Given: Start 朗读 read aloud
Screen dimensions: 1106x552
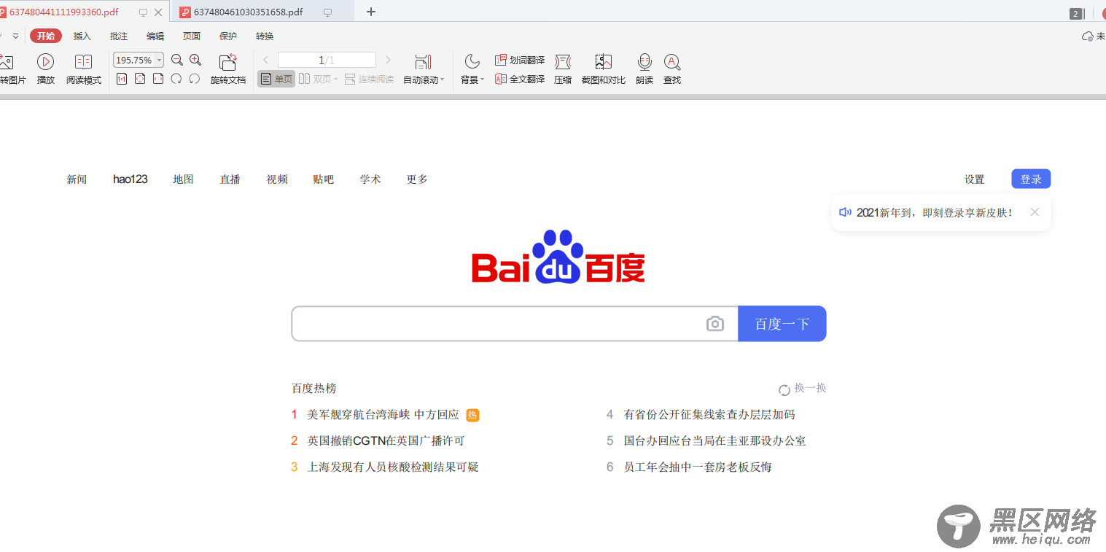Looking at the screenshot, I should pos(644,69).
